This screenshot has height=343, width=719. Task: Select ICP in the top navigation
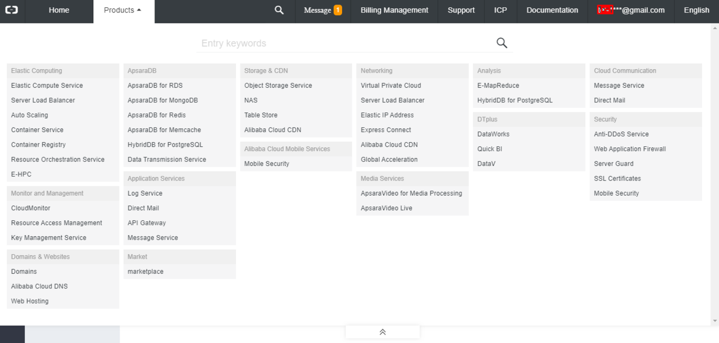coord(500,10)
